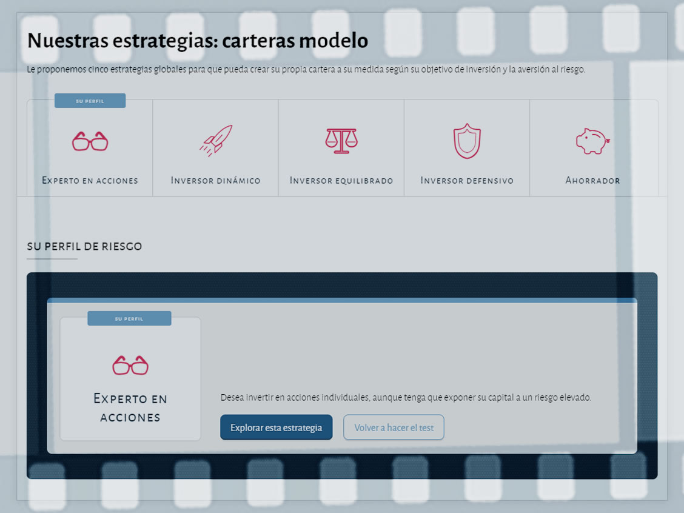Screen dimensions: 684x513
Task: Open the Inversor equilibrado tab
Action: [341, 179]
